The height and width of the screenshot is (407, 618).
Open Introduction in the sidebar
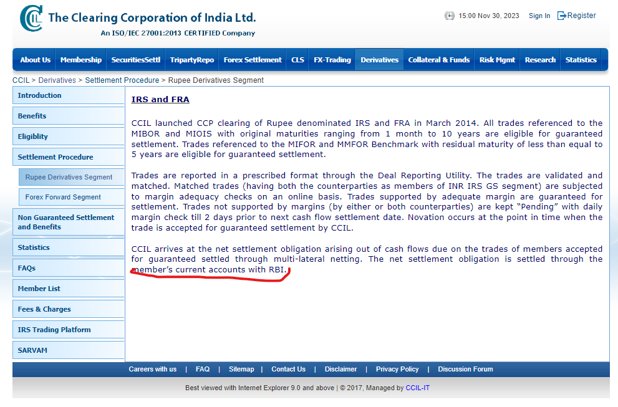point(68,95)
